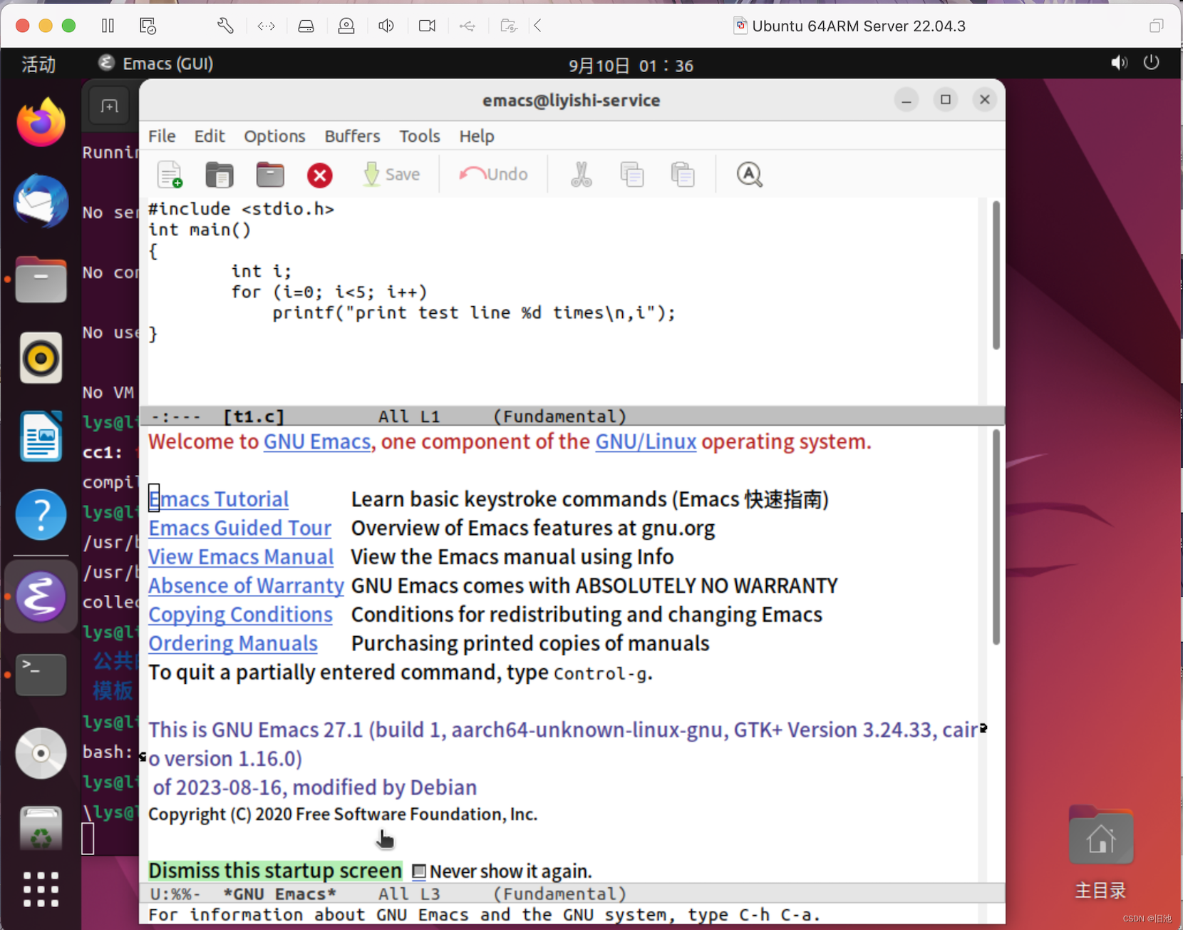Show the applications grid
This screenshot has width=1183, height=930.
[x=41, y=889]
